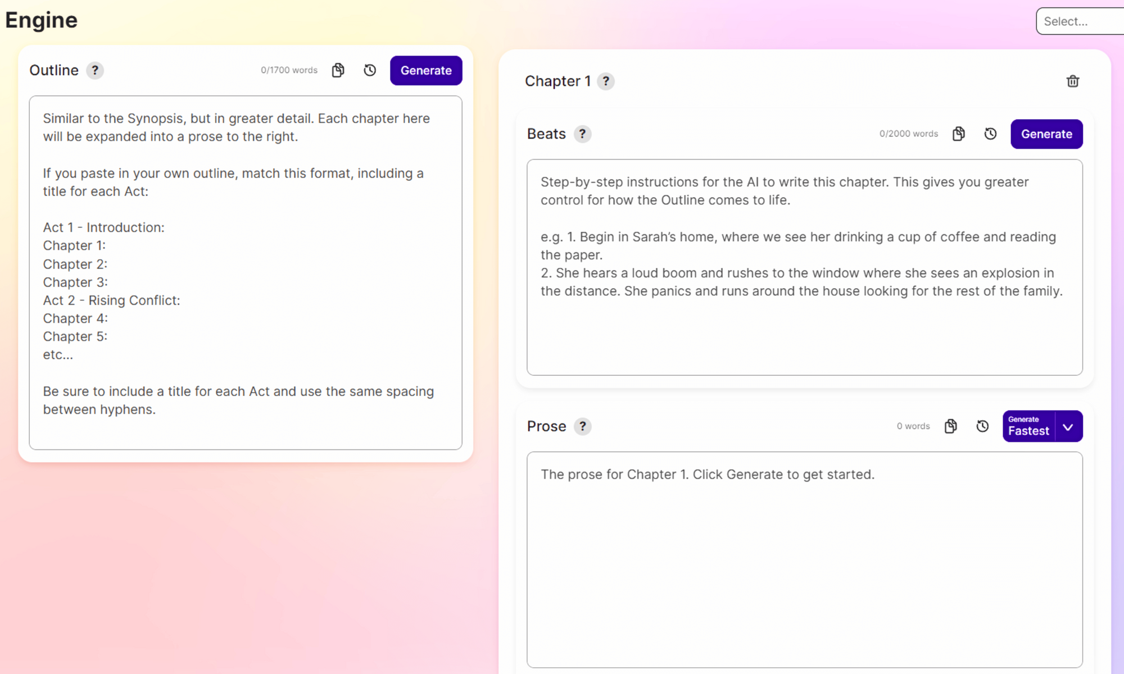Click the Prose help question mark
Viewport: 1124px width, 674px height.
pyautogui.click(x=583, y=426)
